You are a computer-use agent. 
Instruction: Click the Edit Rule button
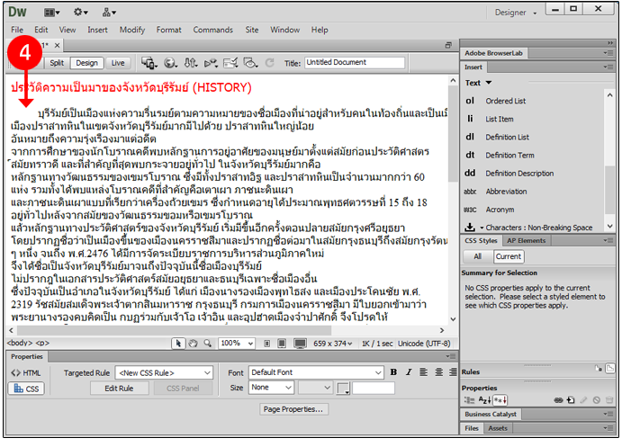(x=119, y=389)
